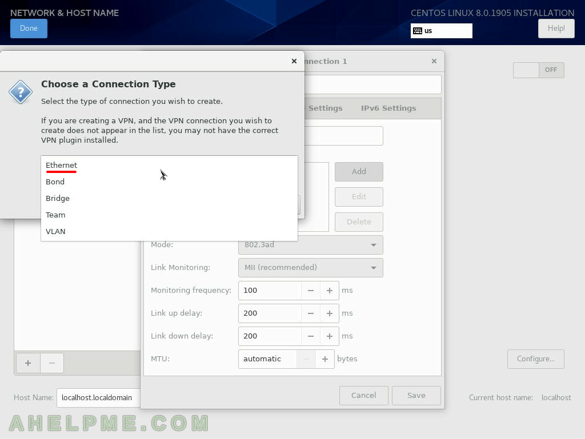585x439 pixels.
Task: Open the Mode dropdown showing 802.3ad
Action: coord(310,245)
